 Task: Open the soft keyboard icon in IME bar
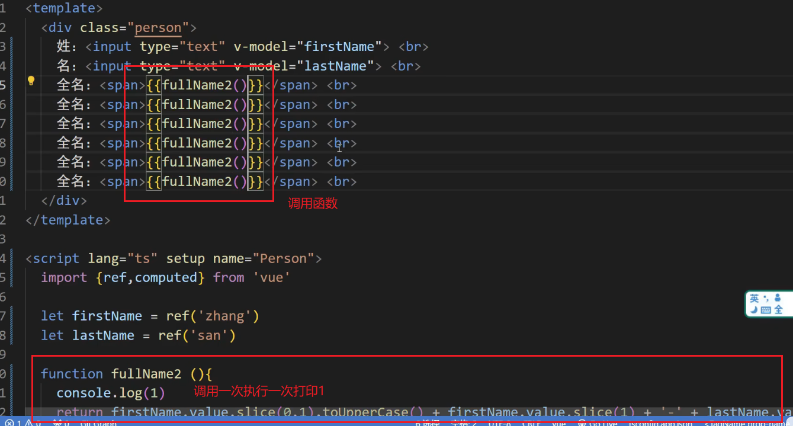tap(766, 310)
